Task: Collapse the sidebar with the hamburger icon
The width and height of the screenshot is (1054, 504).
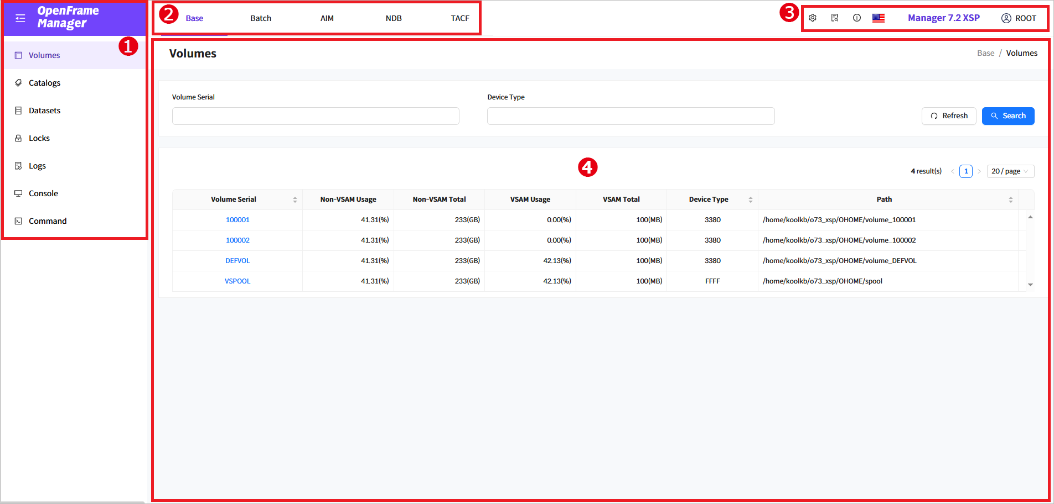Action: [x=20, y=18]
